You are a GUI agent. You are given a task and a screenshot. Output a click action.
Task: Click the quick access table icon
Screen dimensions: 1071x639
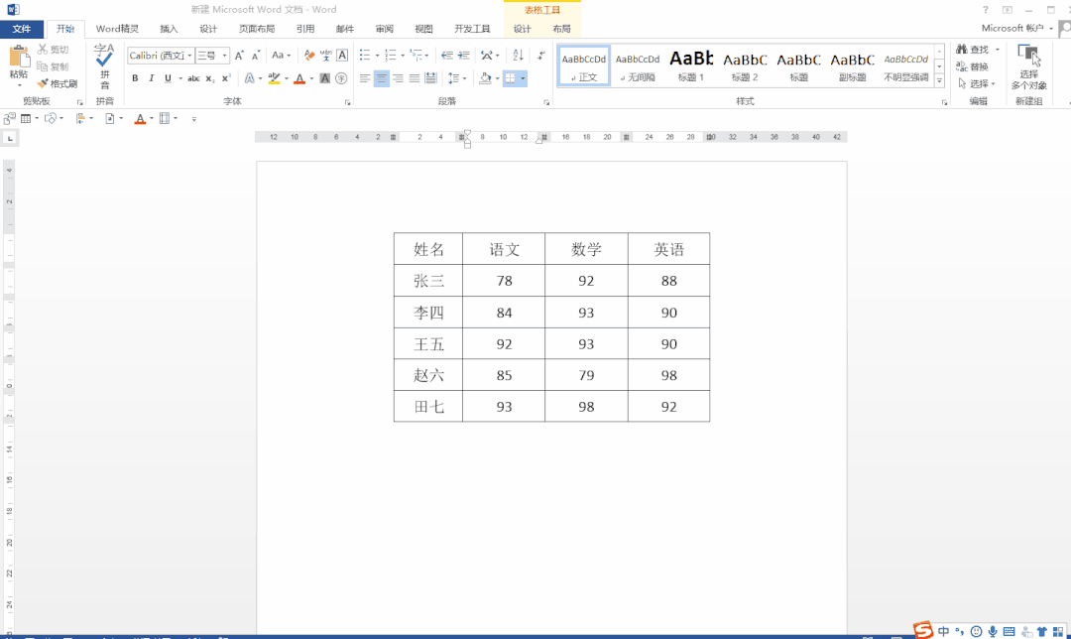(x=25, y=118)
